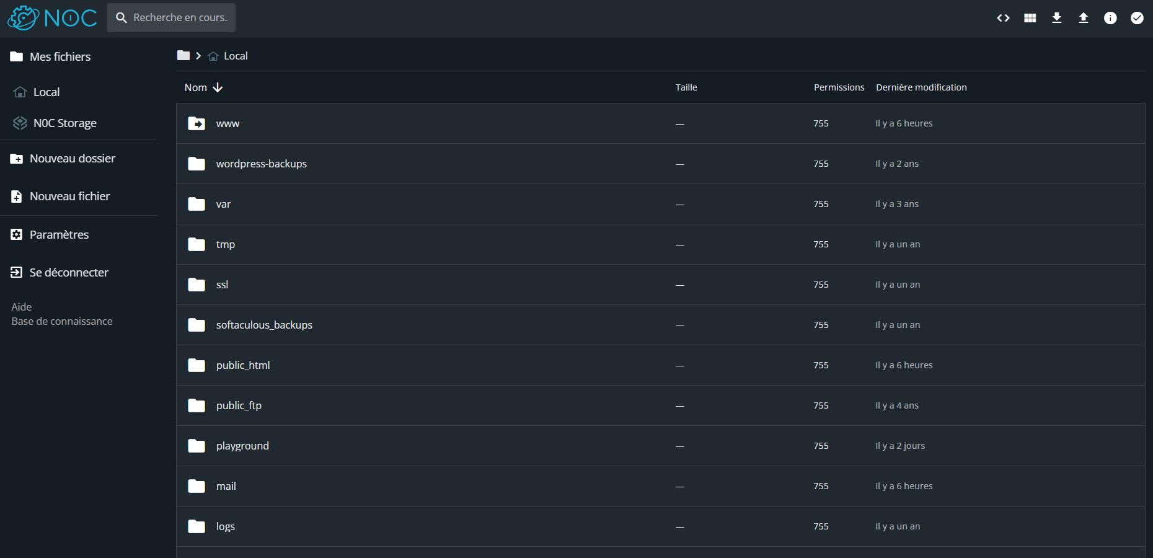
Task: Select the public_ftp name
Action: tap(239, 405)
